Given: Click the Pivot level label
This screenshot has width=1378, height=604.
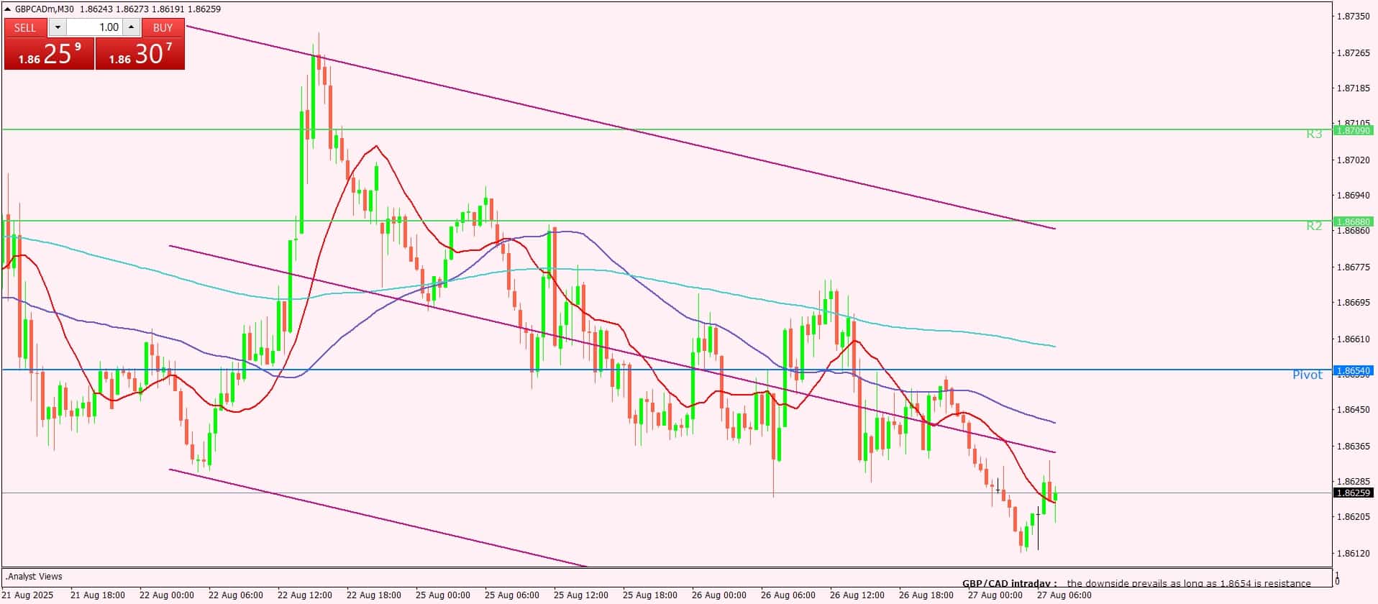Looking at the screenshot, I should pos(1308,375).
